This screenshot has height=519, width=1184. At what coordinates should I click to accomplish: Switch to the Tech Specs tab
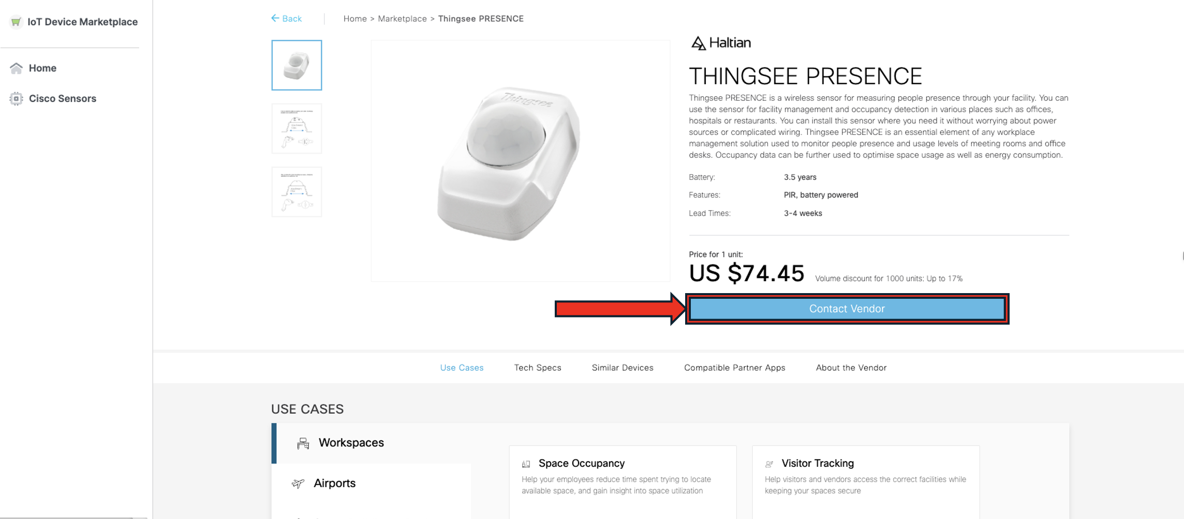pyautogui.click(x=538, y=368)
